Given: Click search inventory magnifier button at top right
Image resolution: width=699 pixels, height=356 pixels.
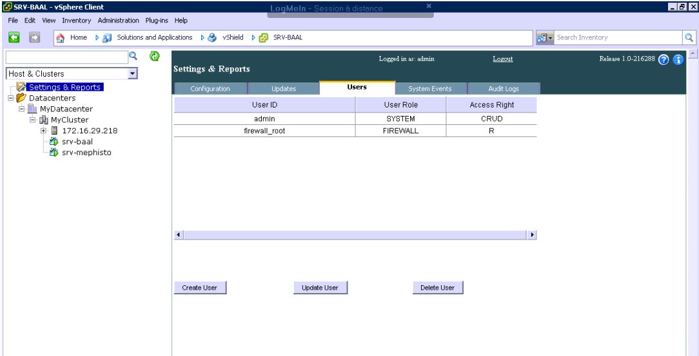Looking at the screenshot, I should (689, 37).
